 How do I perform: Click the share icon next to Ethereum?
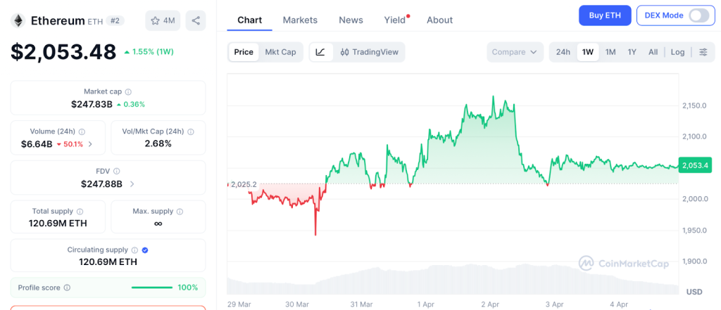195,20
